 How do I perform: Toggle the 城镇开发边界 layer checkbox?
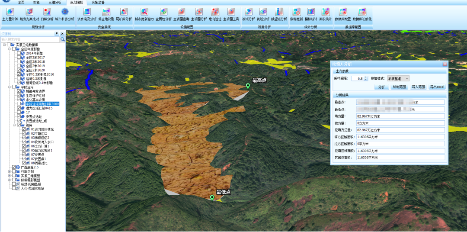pos(19,91)
